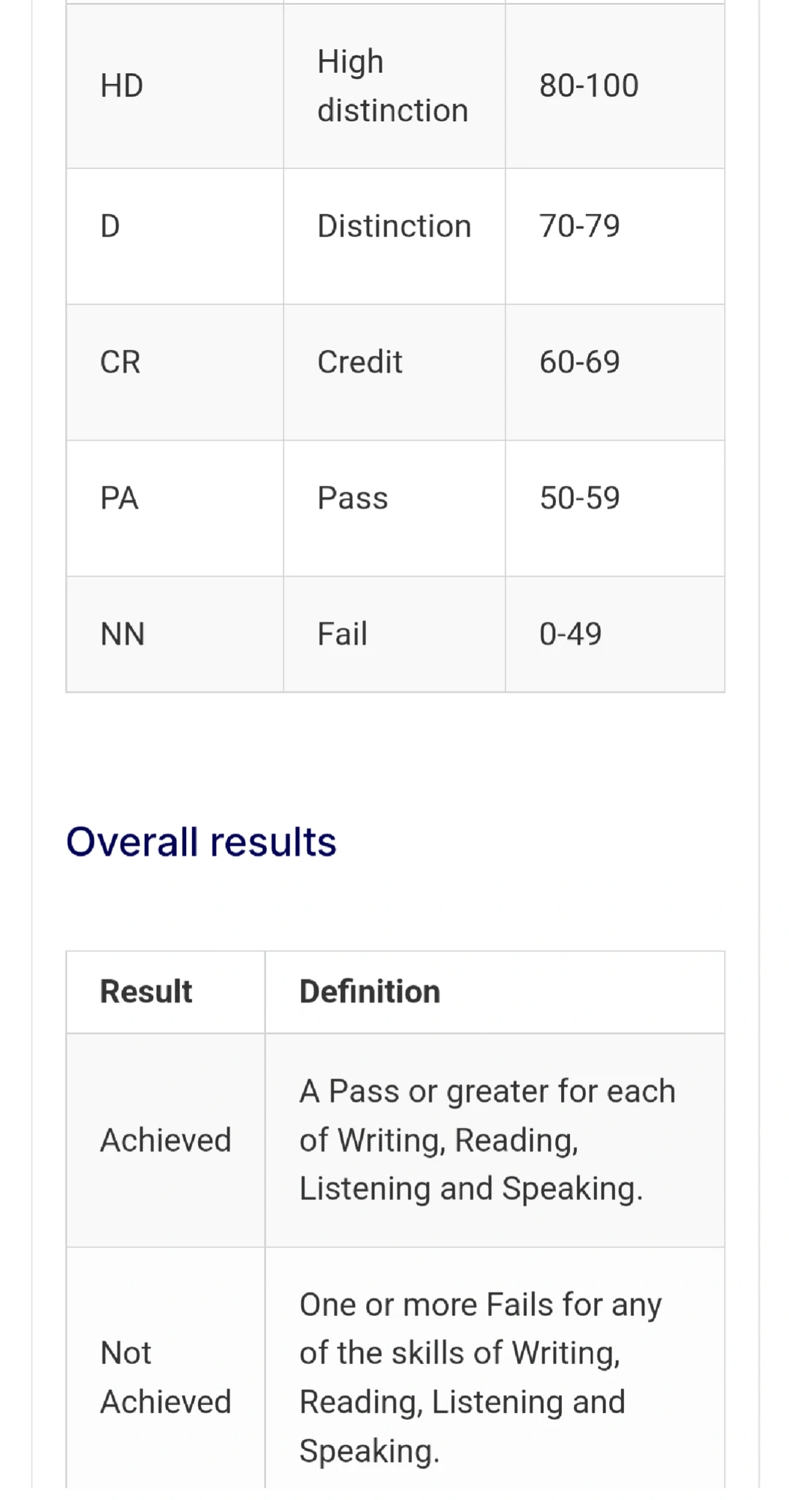The image size is (789, 1500).
Task: Select the Distinction description cell
Action: [x=394, y=237]
